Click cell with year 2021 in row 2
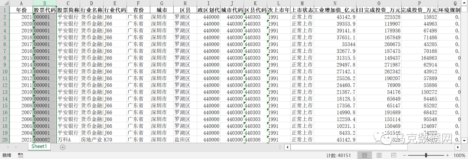This screenshot has width=468, height=159. tap(22, 17)
